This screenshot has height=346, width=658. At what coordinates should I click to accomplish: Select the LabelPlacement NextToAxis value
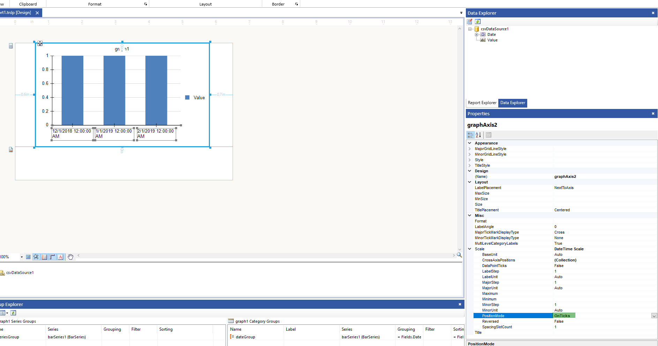pyautogui.click(x=605, y=188)
